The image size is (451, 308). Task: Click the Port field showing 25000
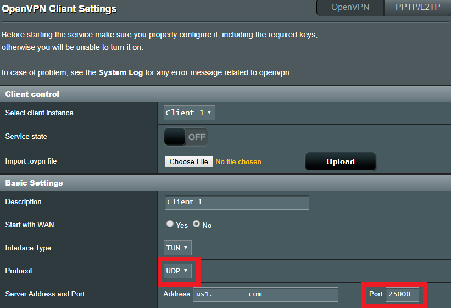tap(402, 294)
